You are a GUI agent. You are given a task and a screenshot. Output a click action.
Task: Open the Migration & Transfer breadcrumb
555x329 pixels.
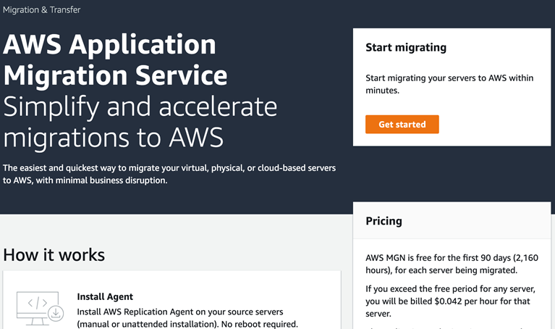42,10
